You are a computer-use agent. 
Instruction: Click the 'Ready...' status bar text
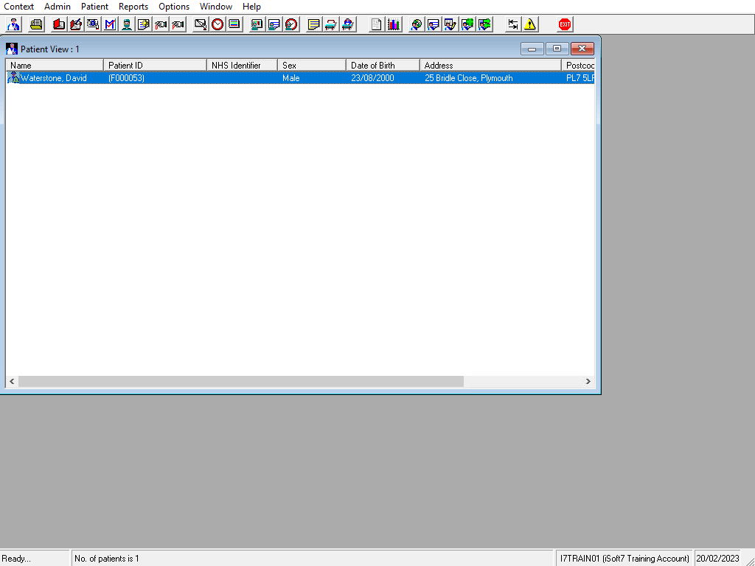16,559
